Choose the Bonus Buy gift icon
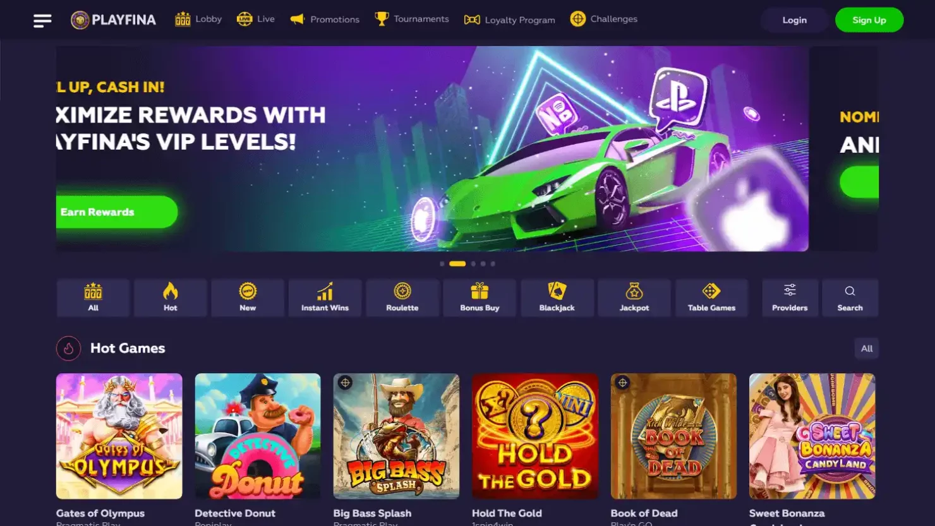Viewport: 935px width, 526px height. point(480,291)
